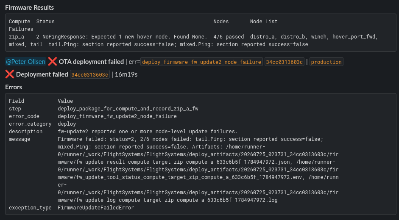Click the NoPingResponse status message
Screen dimensions: 399x220
click(x=125, y=37)
